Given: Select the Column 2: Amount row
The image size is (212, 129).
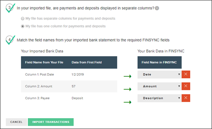Looking at the screenshot, I should [x=69, y=86].
